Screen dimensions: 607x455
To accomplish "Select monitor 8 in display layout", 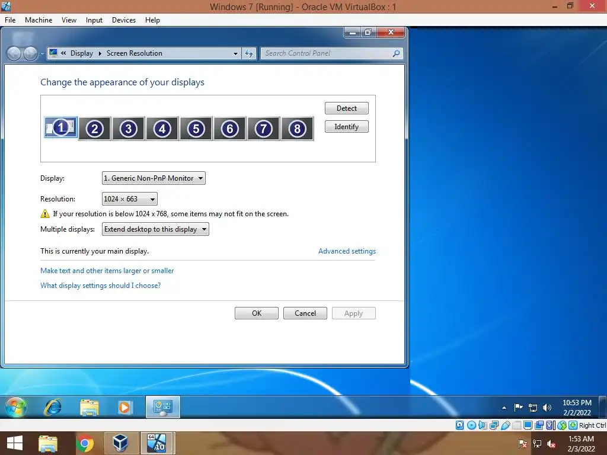I will [x=298, y=129].
